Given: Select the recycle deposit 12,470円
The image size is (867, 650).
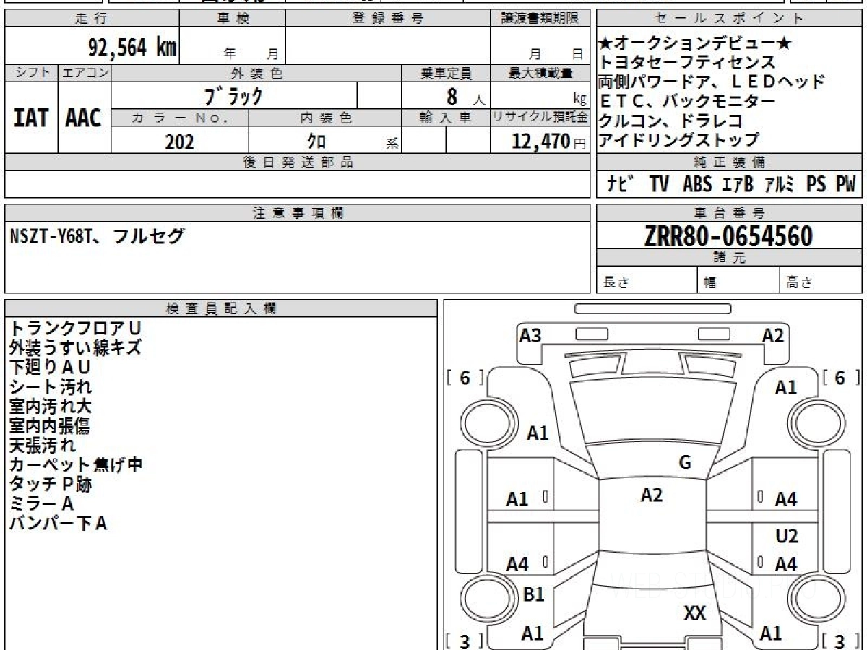Looking at the screenshot, I should coord(549,142).
